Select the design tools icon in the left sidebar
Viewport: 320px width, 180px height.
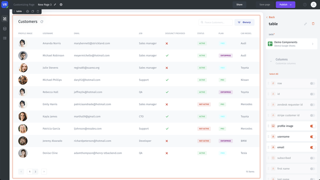[x=4, y=19]
